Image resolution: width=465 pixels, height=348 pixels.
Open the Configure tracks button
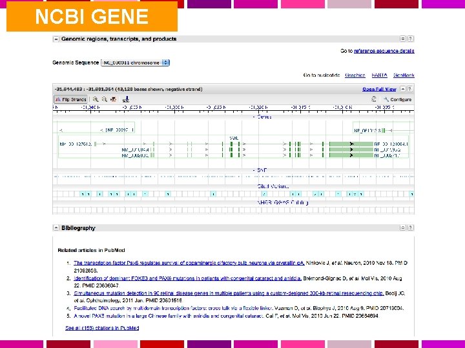[397, 99]
